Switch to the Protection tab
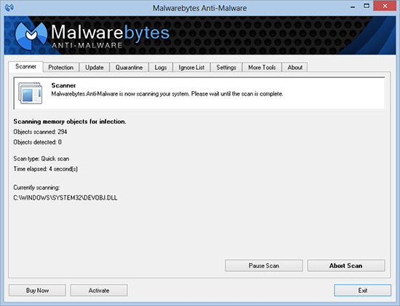This screenshot has width=400, height=306. [60, 68]
